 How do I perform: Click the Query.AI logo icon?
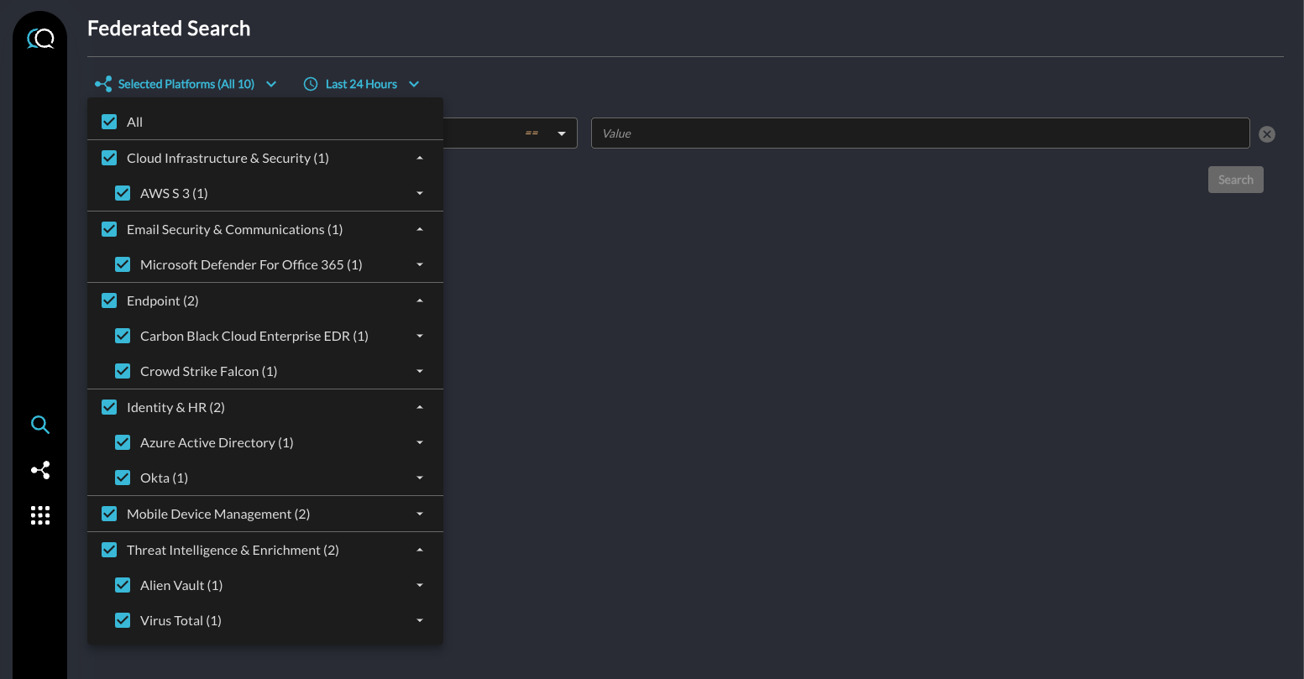coord(40,39)
